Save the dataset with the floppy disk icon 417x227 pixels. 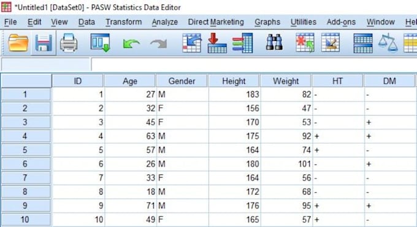pyautogui.click(x=44, y=43)
